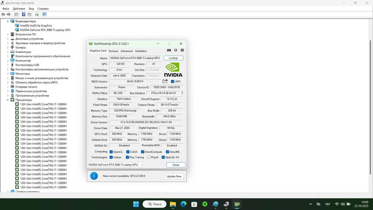373x210 pixels.
Task: Refresh GPU-Z data with the refresh icon
Action: (176, 50)
